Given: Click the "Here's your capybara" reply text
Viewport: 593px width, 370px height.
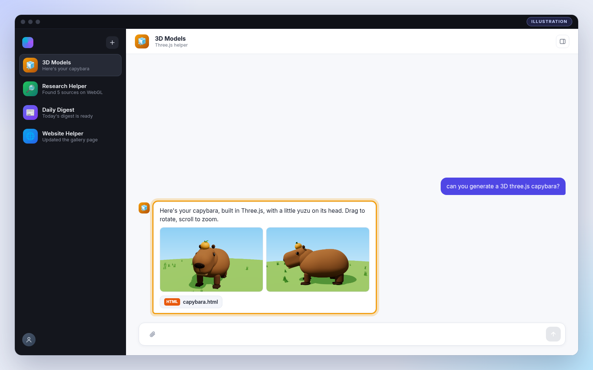Looking at the screenshot, I should click(x=262, y=215).
